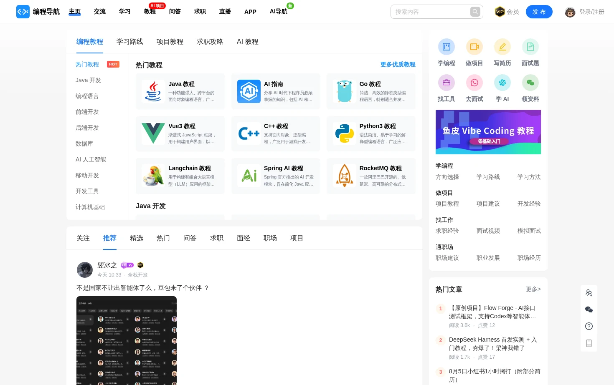Open the 8月5日小红书 hot article
The width and height of the screenshot is (614, 385).
point(495,375)
